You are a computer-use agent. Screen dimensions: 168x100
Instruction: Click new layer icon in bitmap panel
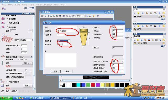tap(134, 26)
